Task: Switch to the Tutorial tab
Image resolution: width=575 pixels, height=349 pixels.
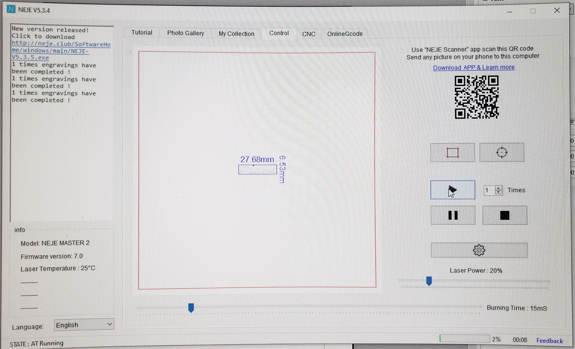Action: coord(142,33)
